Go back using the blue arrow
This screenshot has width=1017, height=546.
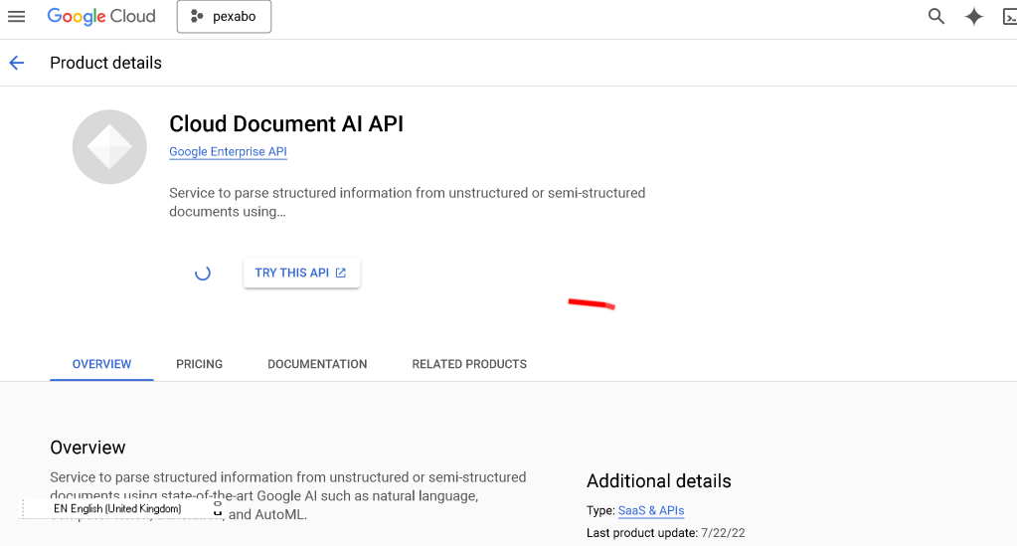17,63
